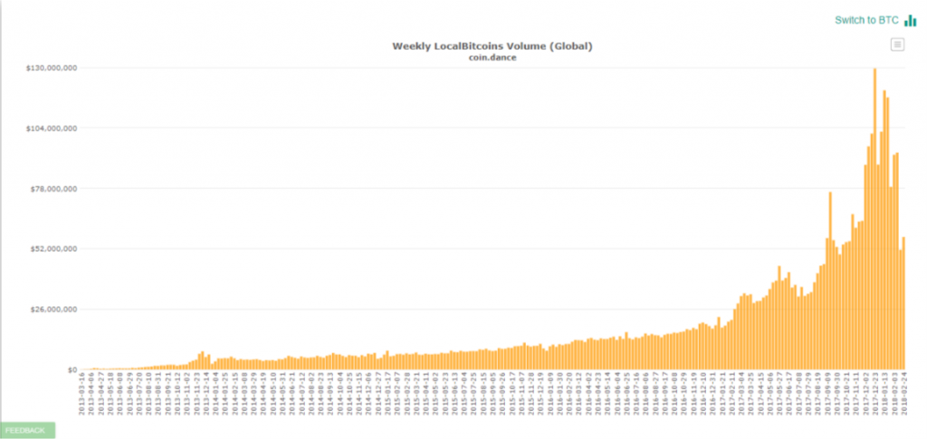
Task: Open the FEEDBACK button
Action: click(x=26, y=430)
